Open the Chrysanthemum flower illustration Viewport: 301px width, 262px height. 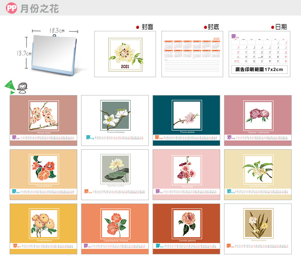click(x=44, y=224)
